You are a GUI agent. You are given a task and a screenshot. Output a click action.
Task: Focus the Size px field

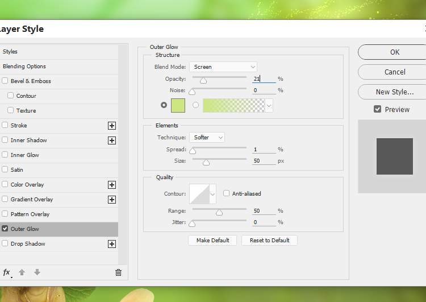coord(264,161)
